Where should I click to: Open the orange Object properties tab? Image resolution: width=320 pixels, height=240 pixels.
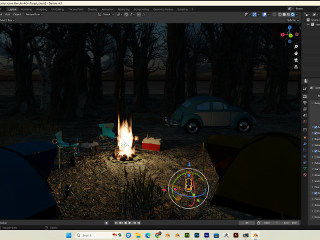tap(305, 137)
